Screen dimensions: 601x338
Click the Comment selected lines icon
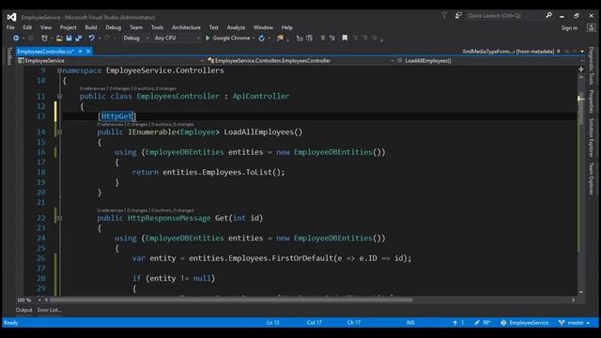coord(322,38)
